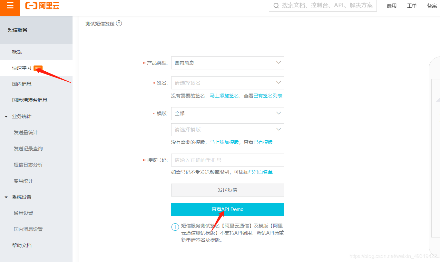Open the 号码白名单 link
Viewport: 440px width, 262px height.
(x=260, y=172)
